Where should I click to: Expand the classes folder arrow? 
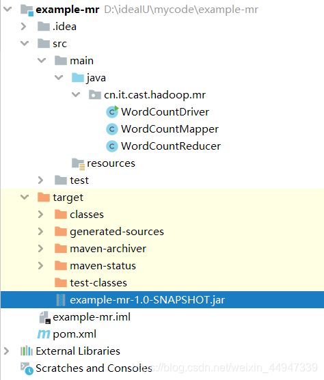coord(41,215)
